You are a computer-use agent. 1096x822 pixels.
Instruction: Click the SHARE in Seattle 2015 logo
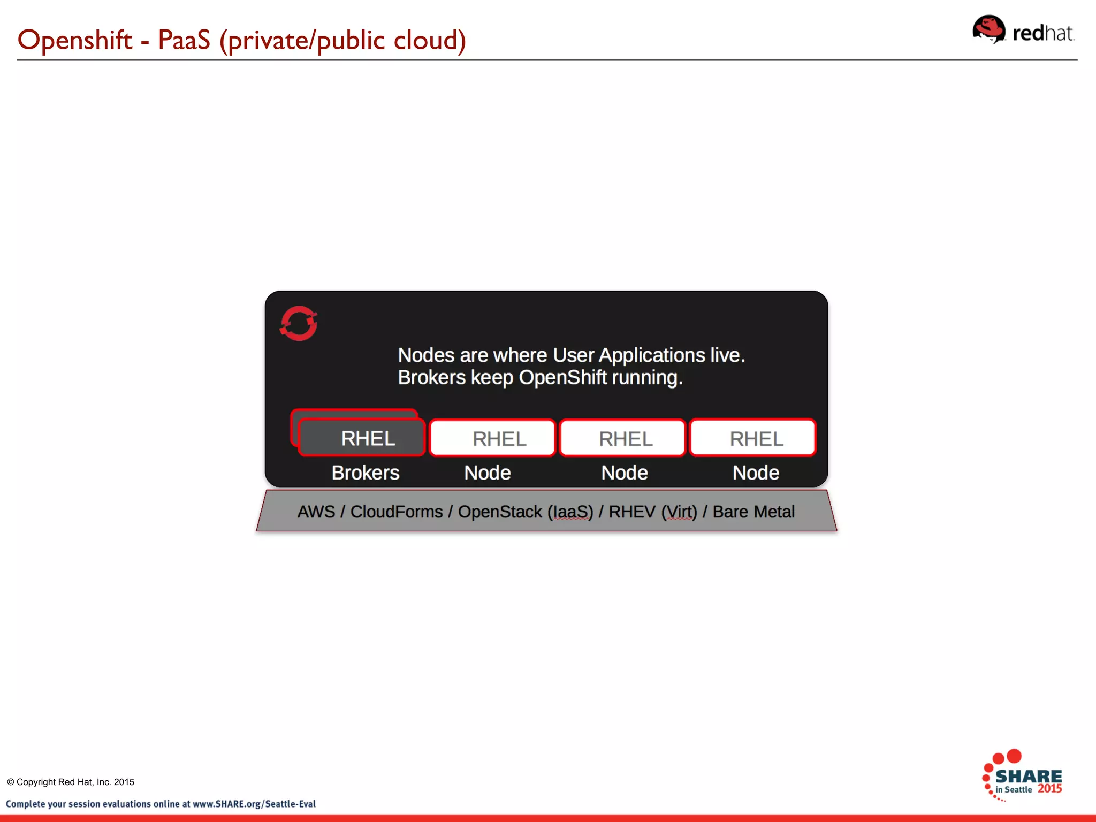click(x=1022, y=775)
